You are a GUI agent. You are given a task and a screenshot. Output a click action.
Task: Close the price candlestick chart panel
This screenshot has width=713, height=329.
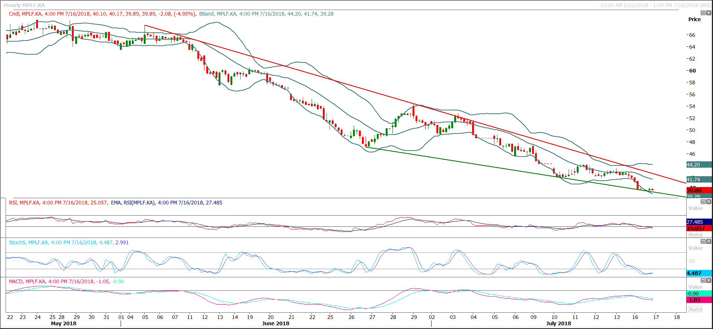(709, 13)
